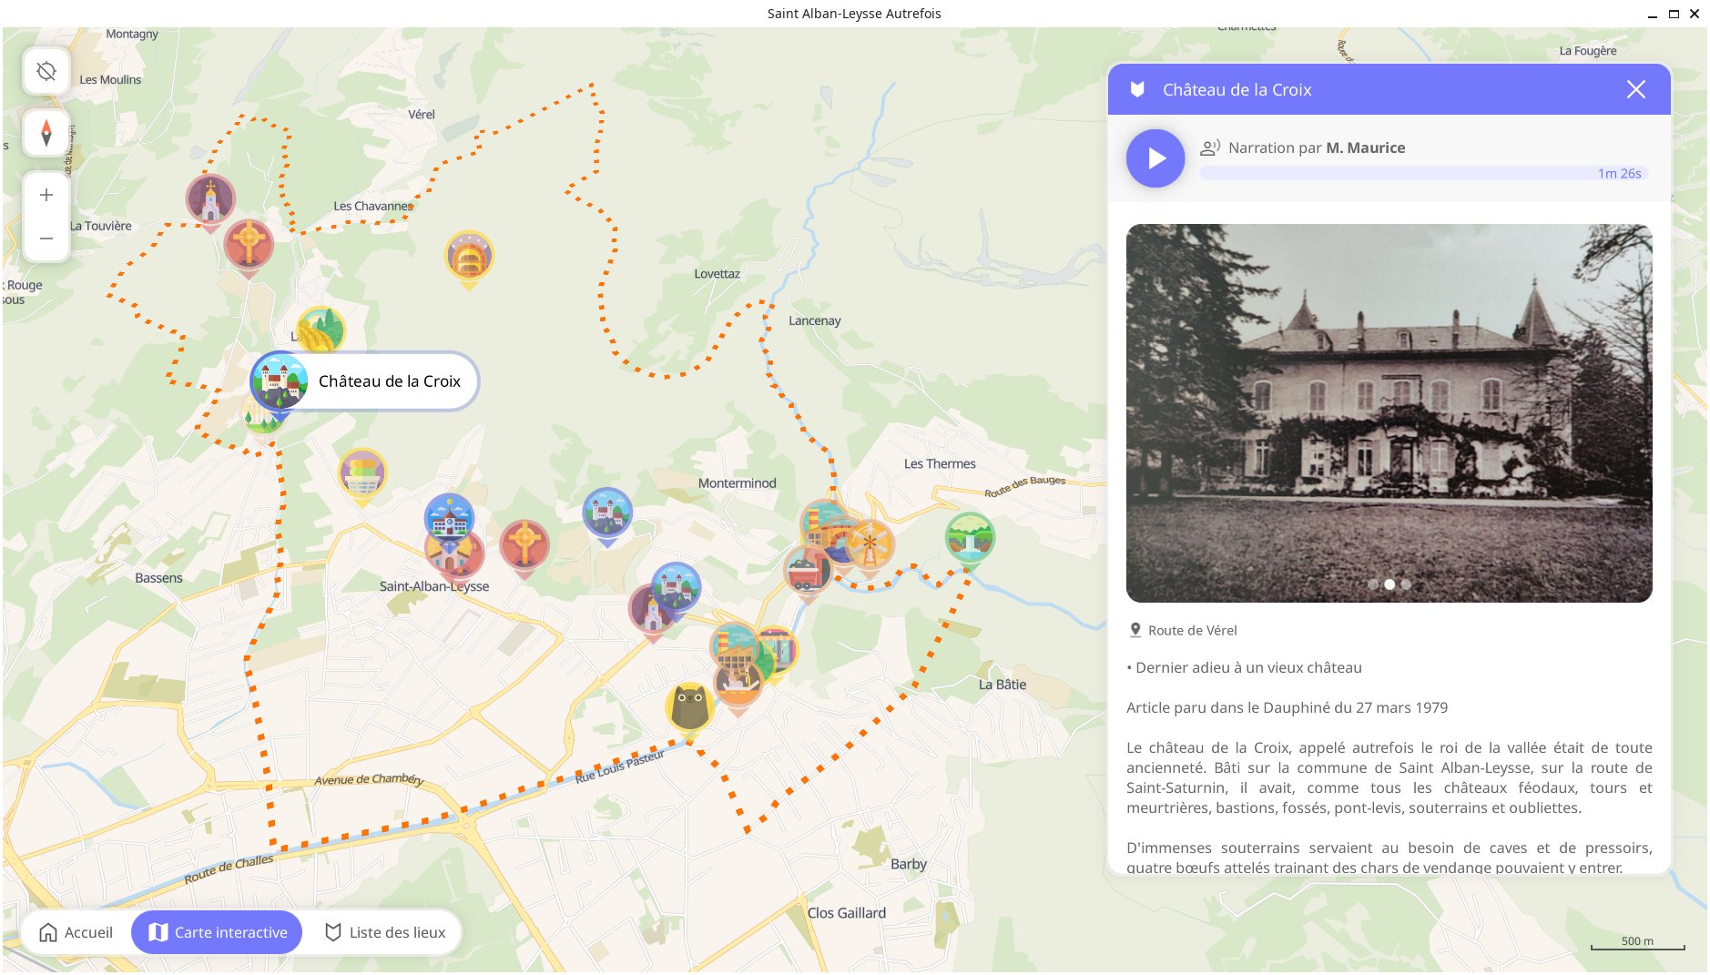Viewport: 1710px width, 975px height.
Task: Click the owl marker on the map
Action: coord(689,706)
